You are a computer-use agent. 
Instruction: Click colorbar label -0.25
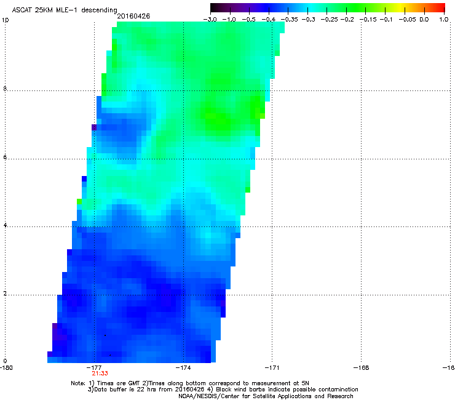[x=329, y=20]
